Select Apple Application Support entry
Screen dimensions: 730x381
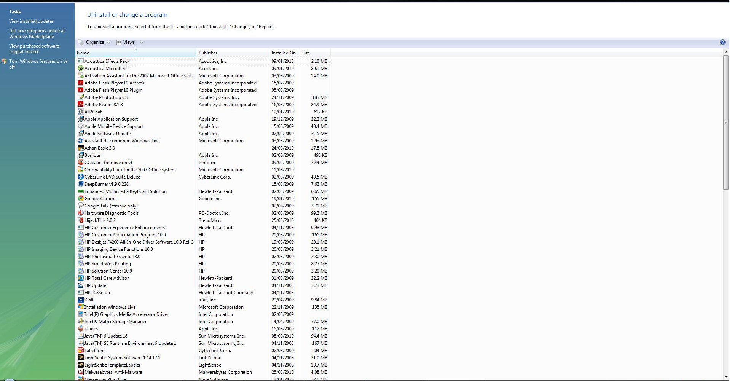pos(203,119)
